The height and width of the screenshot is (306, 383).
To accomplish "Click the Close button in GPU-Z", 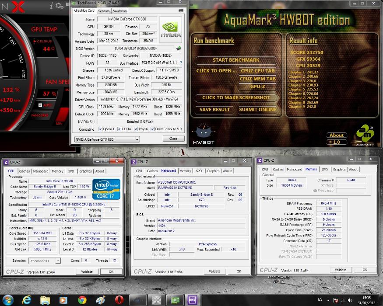I will (173, 139).
